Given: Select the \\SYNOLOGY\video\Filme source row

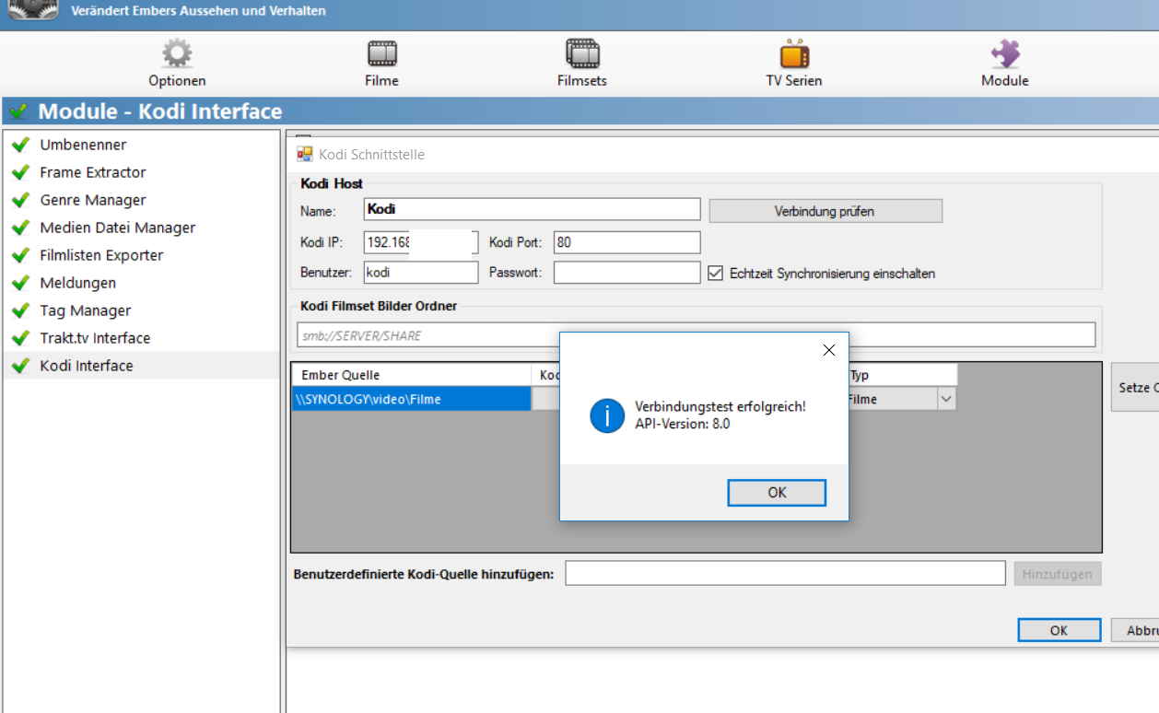Looking at the screenshot, I should point(412,399).
